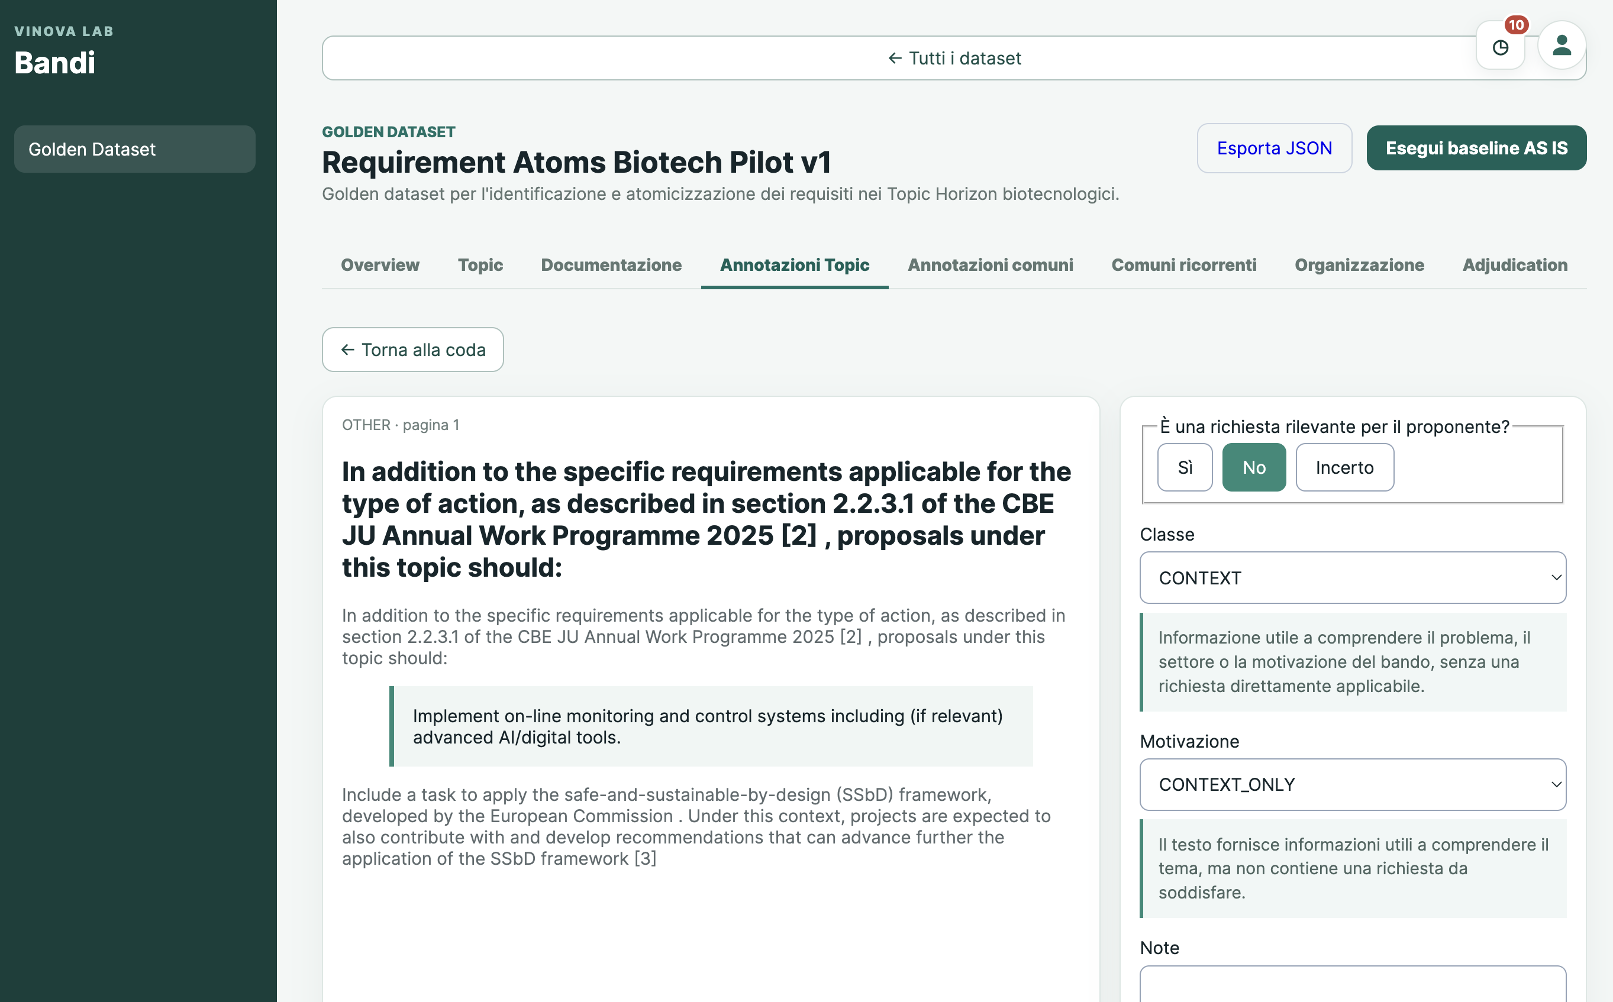This screenshot has height=1002, width=1613.
Task: Click into the Note text field
Action: (1353, 984)
